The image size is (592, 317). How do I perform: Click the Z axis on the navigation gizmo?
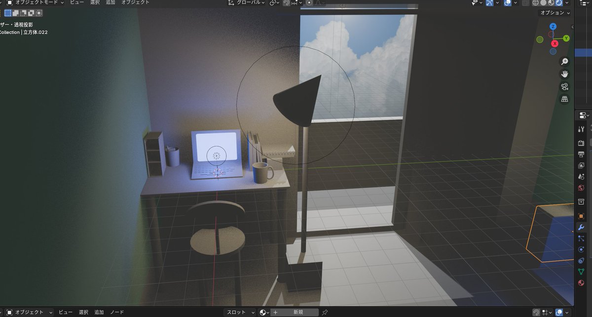(553, 26)
